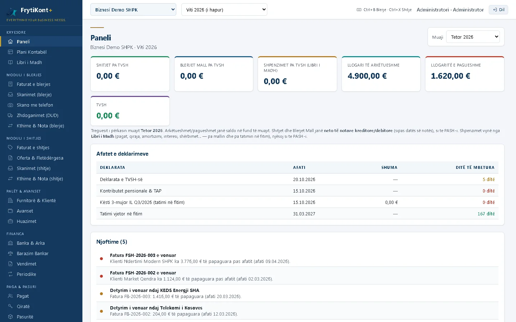Image resolution: width=516 pixels, height=322 pixels.
Task: Click the TVSH 0,00 € summary card
Action: (130, 111)
